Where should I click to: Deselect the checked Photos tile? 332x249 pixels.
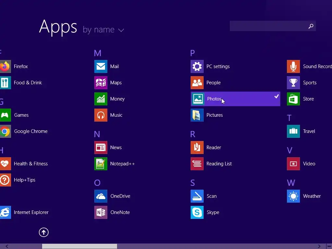tap(235, 99)
